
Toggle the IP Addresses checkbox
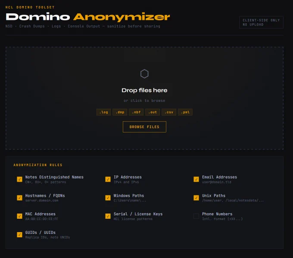[108, 179]
